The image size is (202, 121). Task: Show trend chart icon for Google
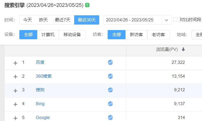click(110, 118)
